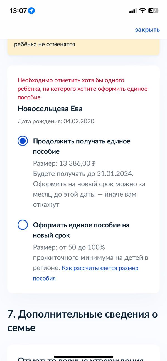Tap section heading Дополнительные сведения о семье

[x=82, y=321]
